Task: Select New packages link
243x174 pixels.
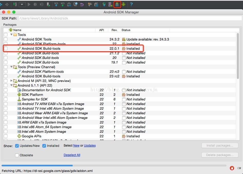Action: click(x=76, y=146)
